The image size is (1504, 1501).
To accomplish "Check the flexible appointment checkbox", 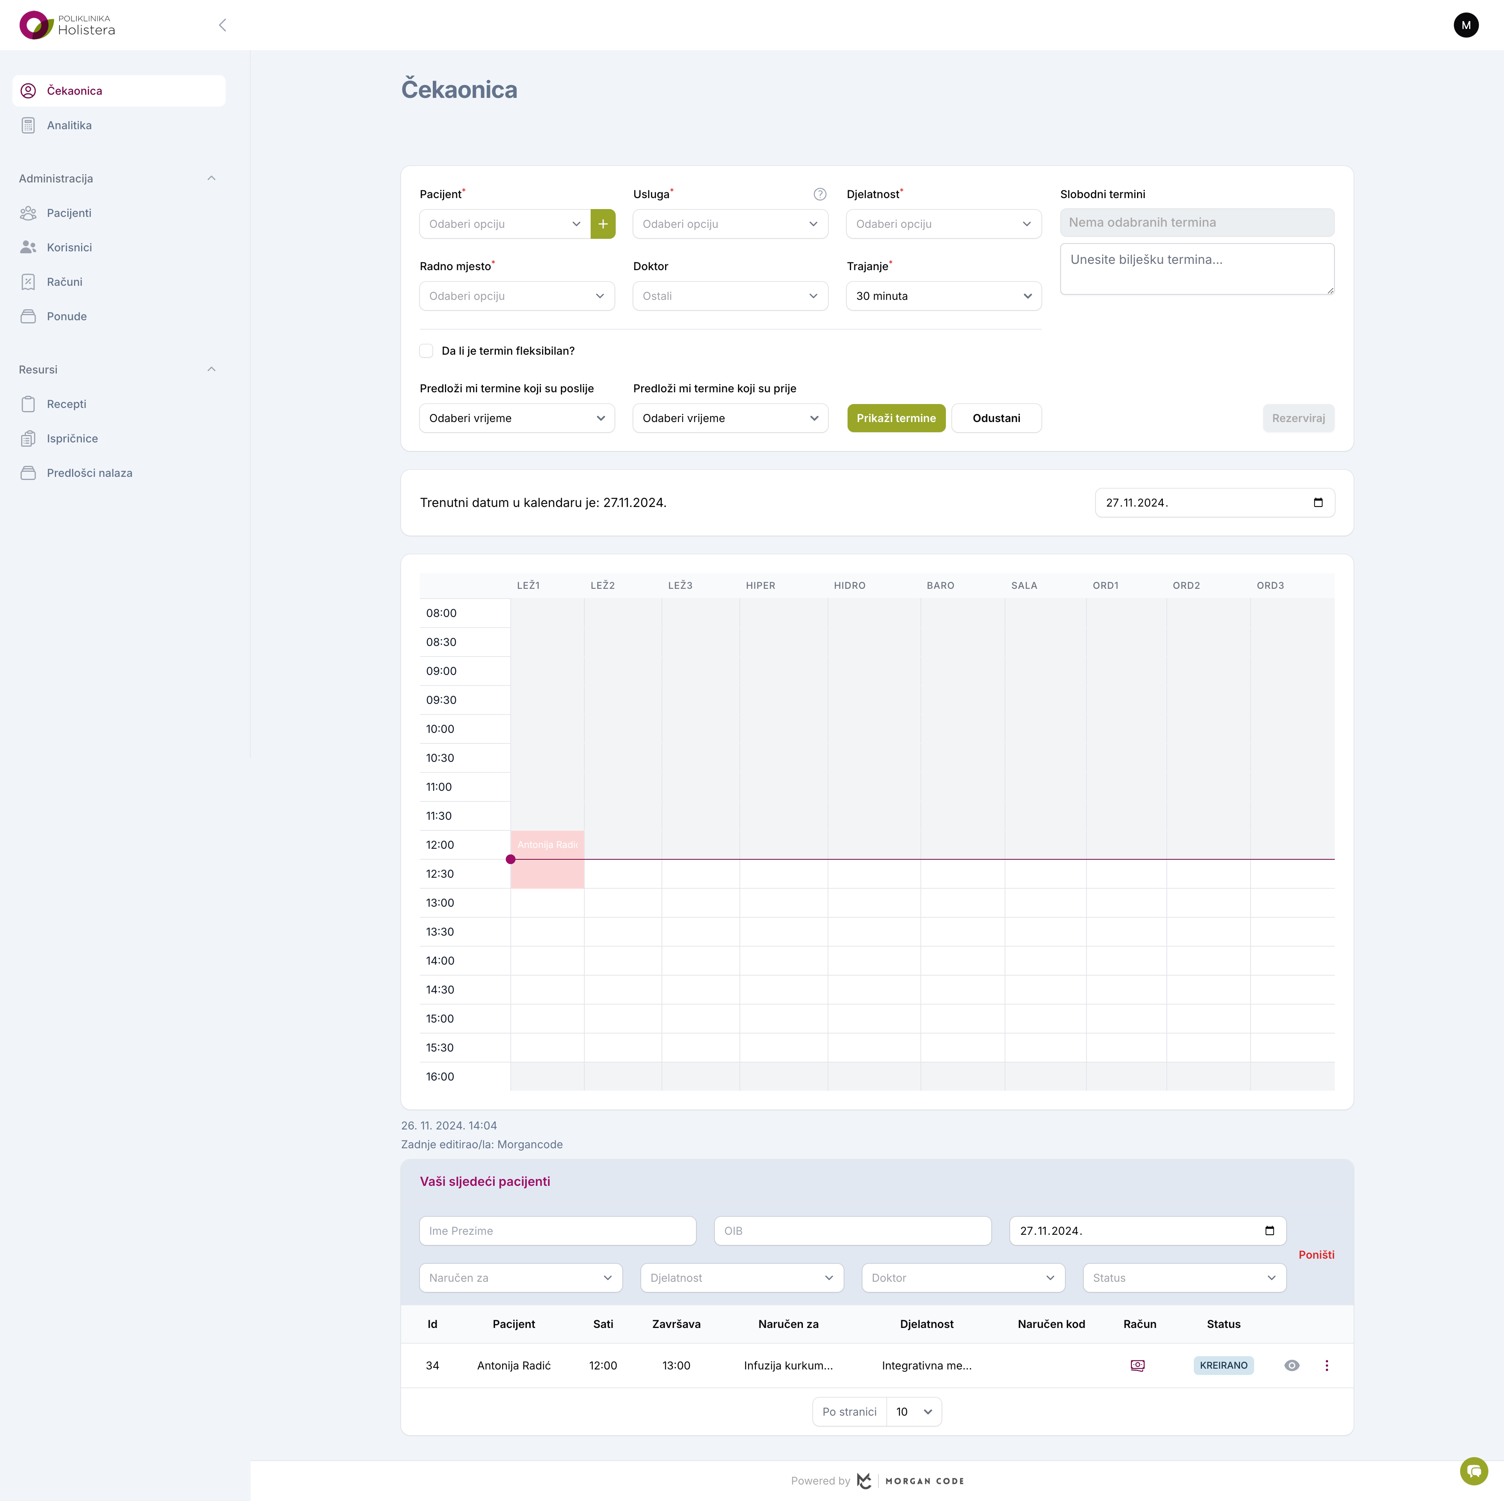I will (x=427, y=351).
